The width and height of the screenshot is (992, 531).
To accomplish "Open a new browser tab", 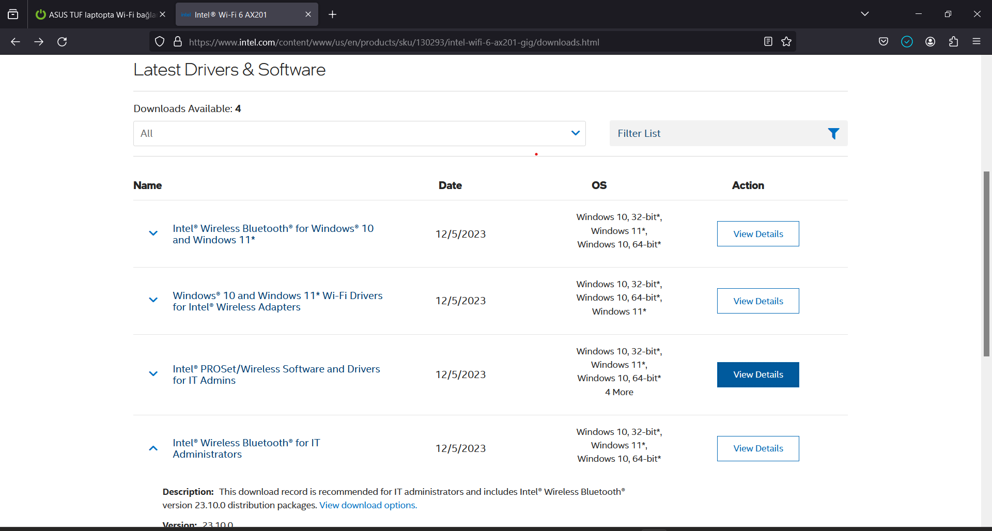I will (332, 14).
